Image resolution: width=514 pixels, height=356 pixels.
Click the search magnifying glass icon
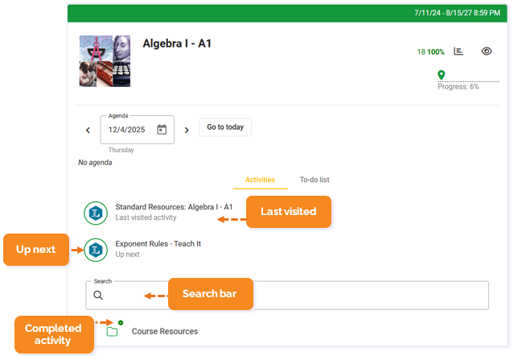(x=98, y=296)
